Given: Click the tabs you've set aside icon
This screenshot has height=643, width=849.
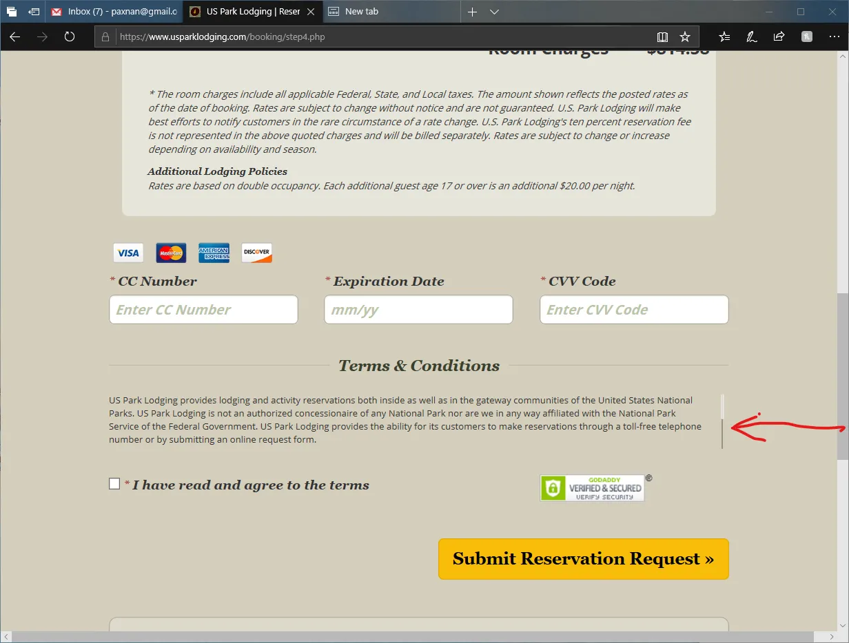Looking at the screenshot, I should click(x=12, y=12).
